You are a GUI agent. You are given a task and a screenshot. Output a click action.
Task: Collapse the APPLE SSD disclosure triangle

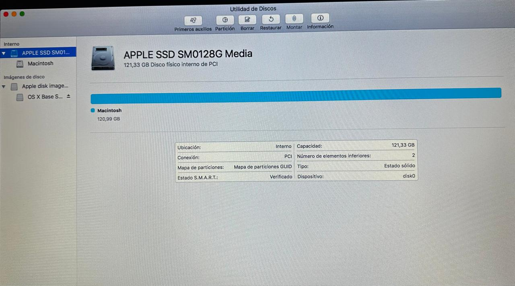[4, 53]
